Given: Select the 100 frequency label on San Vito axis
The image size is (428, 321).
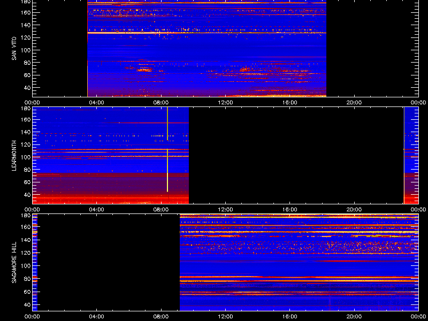Looking at the screenshot, I should pos(26,50).
